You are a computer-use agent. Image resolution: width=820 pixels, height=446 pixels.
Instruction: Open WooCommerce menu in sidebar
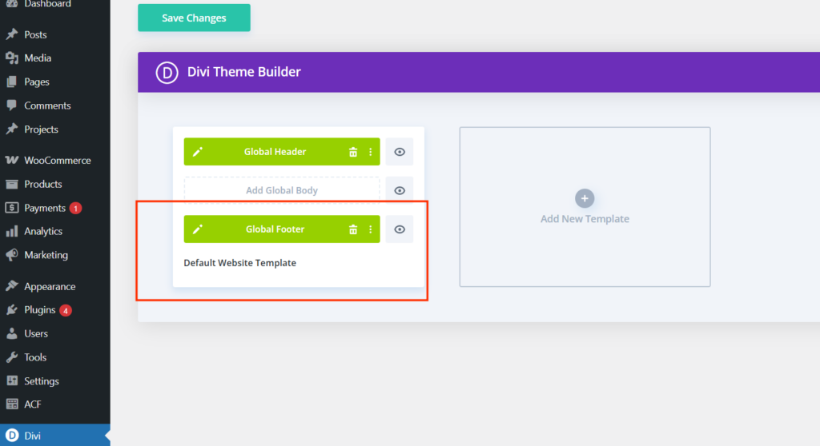point(55,161)
